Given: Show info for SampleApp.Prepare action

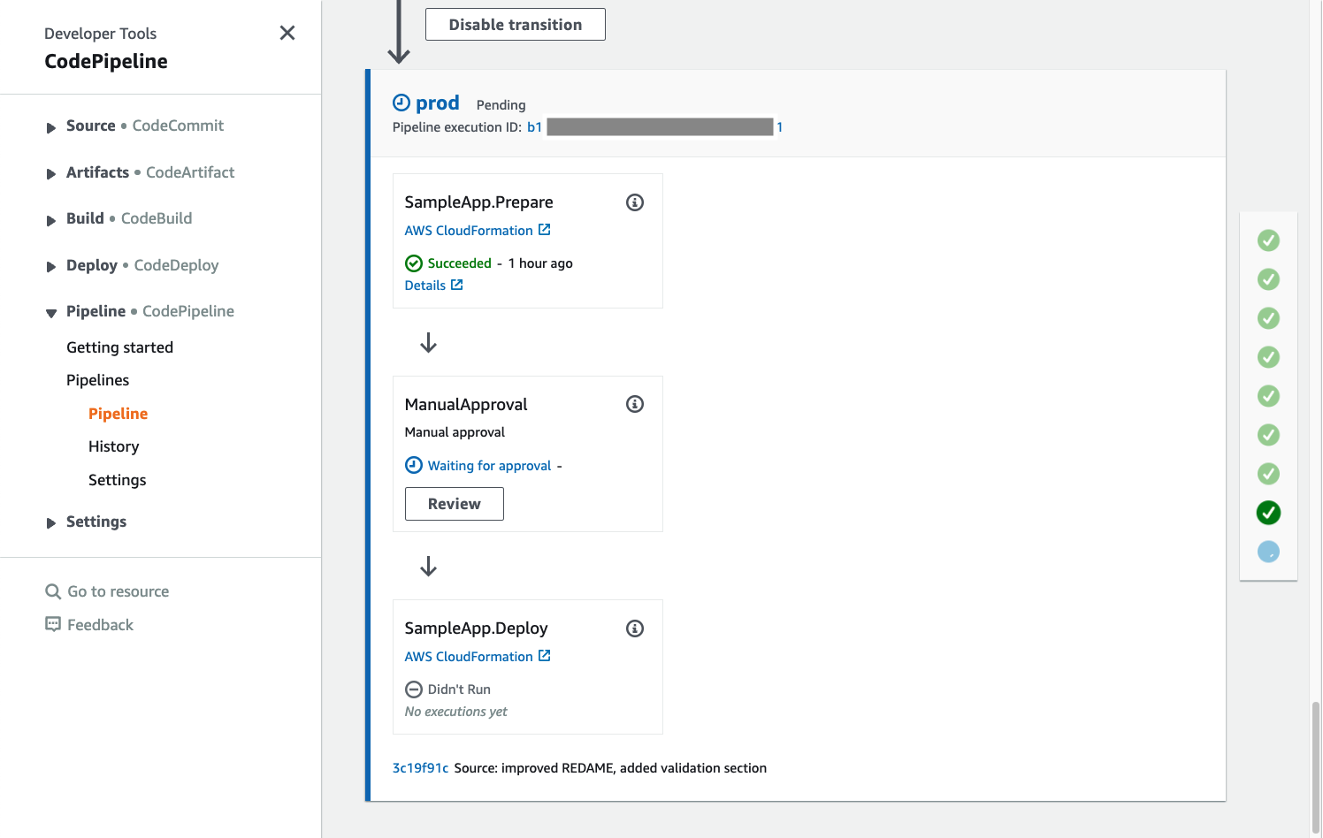Looking at the screenshot, I should click(x=635, y=202).
